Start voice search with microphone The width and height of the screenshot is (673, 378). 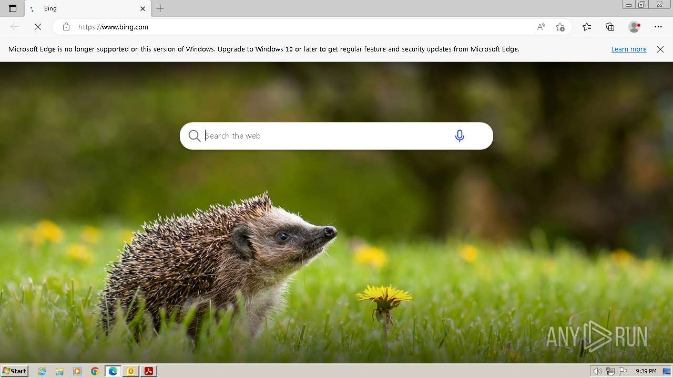[x=460, y=136]
